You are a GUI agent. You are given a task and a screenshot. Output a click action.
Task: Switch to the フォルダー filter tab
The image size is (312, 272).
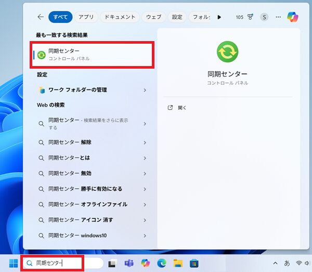point(200,17)
